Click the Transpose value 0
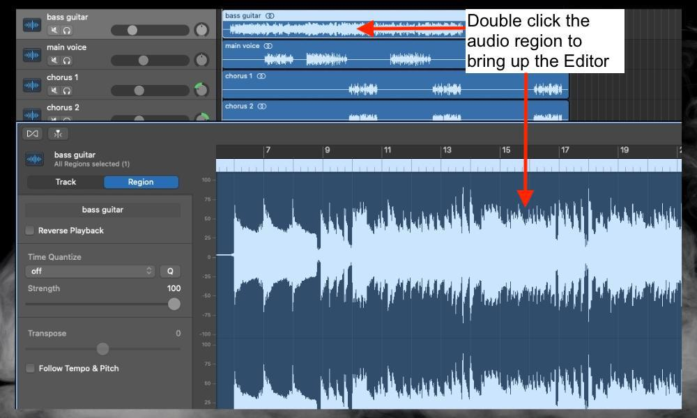Screen dimensions: 697x418 pyautogui.click(x=178, y=333)
